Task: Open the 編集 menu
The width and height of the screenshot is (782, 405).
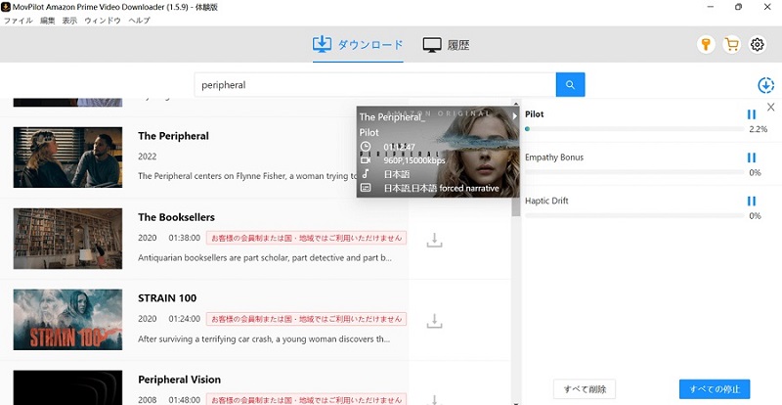Action: (47, 21)
